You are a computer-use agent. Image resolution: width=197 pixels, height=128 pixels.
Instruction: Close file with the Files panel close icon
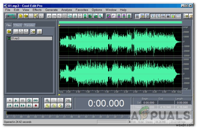[16, 32]
